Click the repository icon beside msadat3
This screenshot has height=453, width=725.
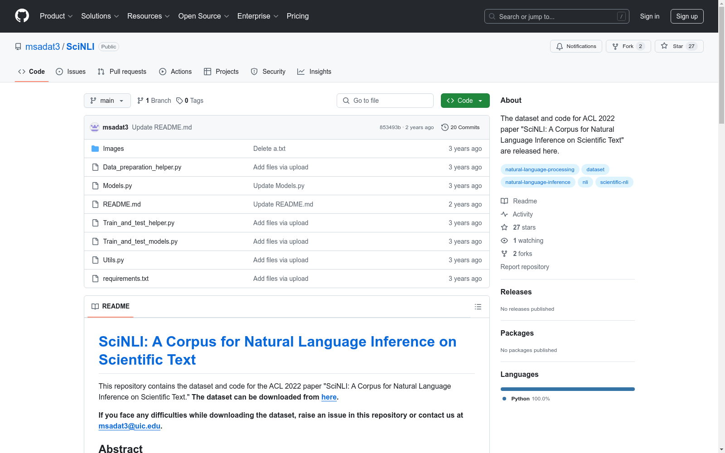coord(18,47)
